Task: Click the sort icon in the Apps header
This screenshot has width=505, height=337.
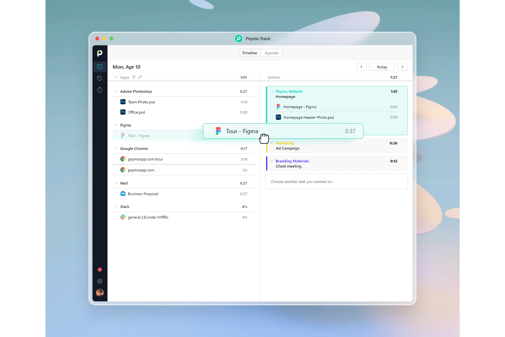Action: (140, 77)
